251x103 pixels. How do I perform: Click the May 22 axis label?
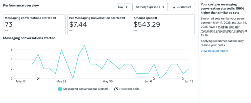61,81
